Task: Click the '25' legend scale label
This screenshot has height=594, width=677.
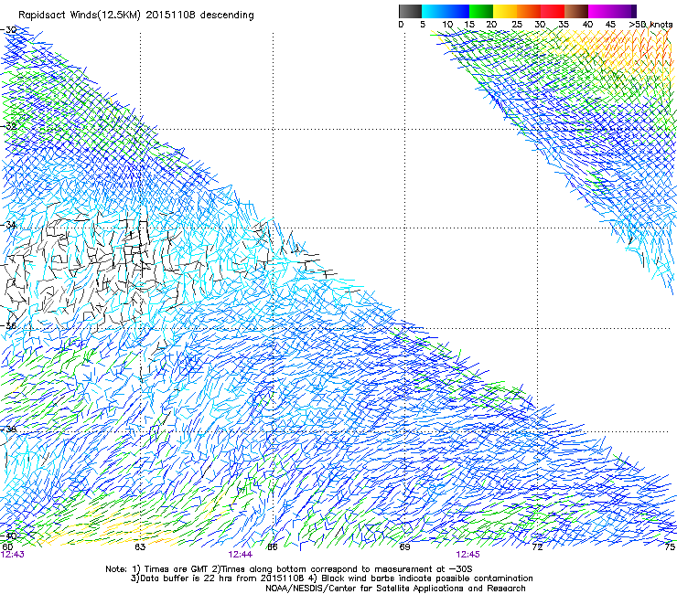Action: coord(516,25)
